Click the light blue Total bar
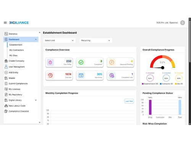191x143 pixels. click(x=180, y=107)
